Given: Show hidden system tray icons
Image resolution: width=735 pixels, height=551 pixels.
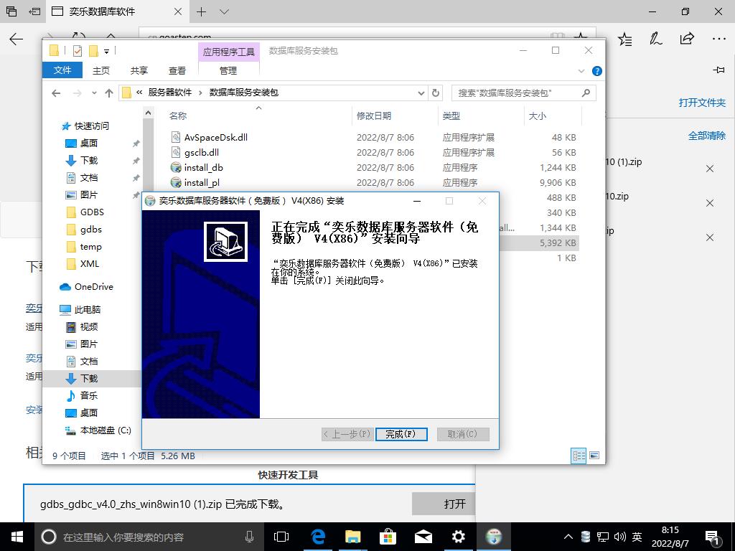Looking at the screenshot, I should point(568,537).
